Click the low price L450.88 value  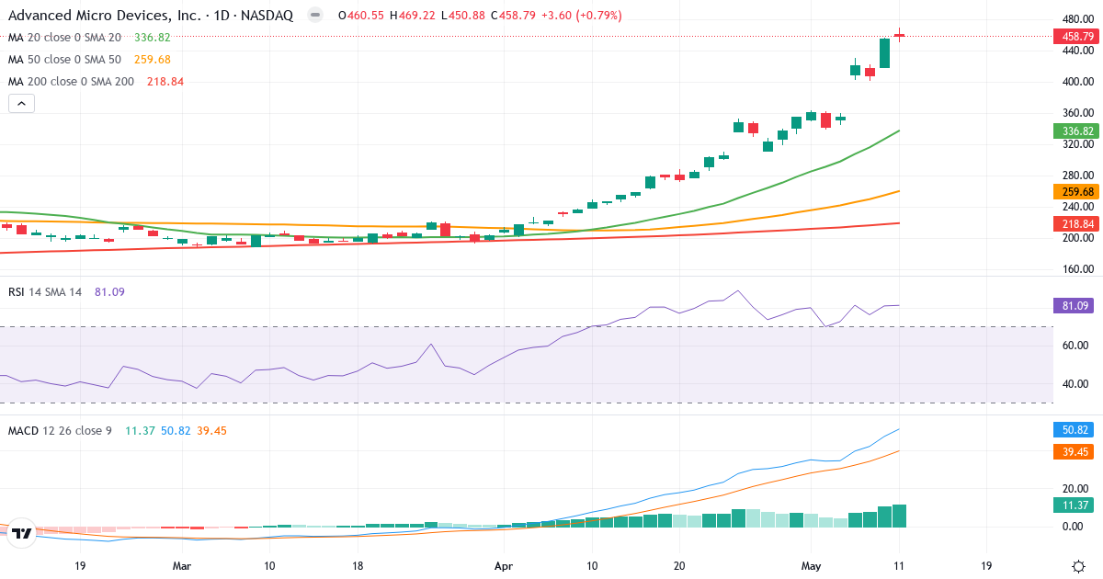(463, 16)
